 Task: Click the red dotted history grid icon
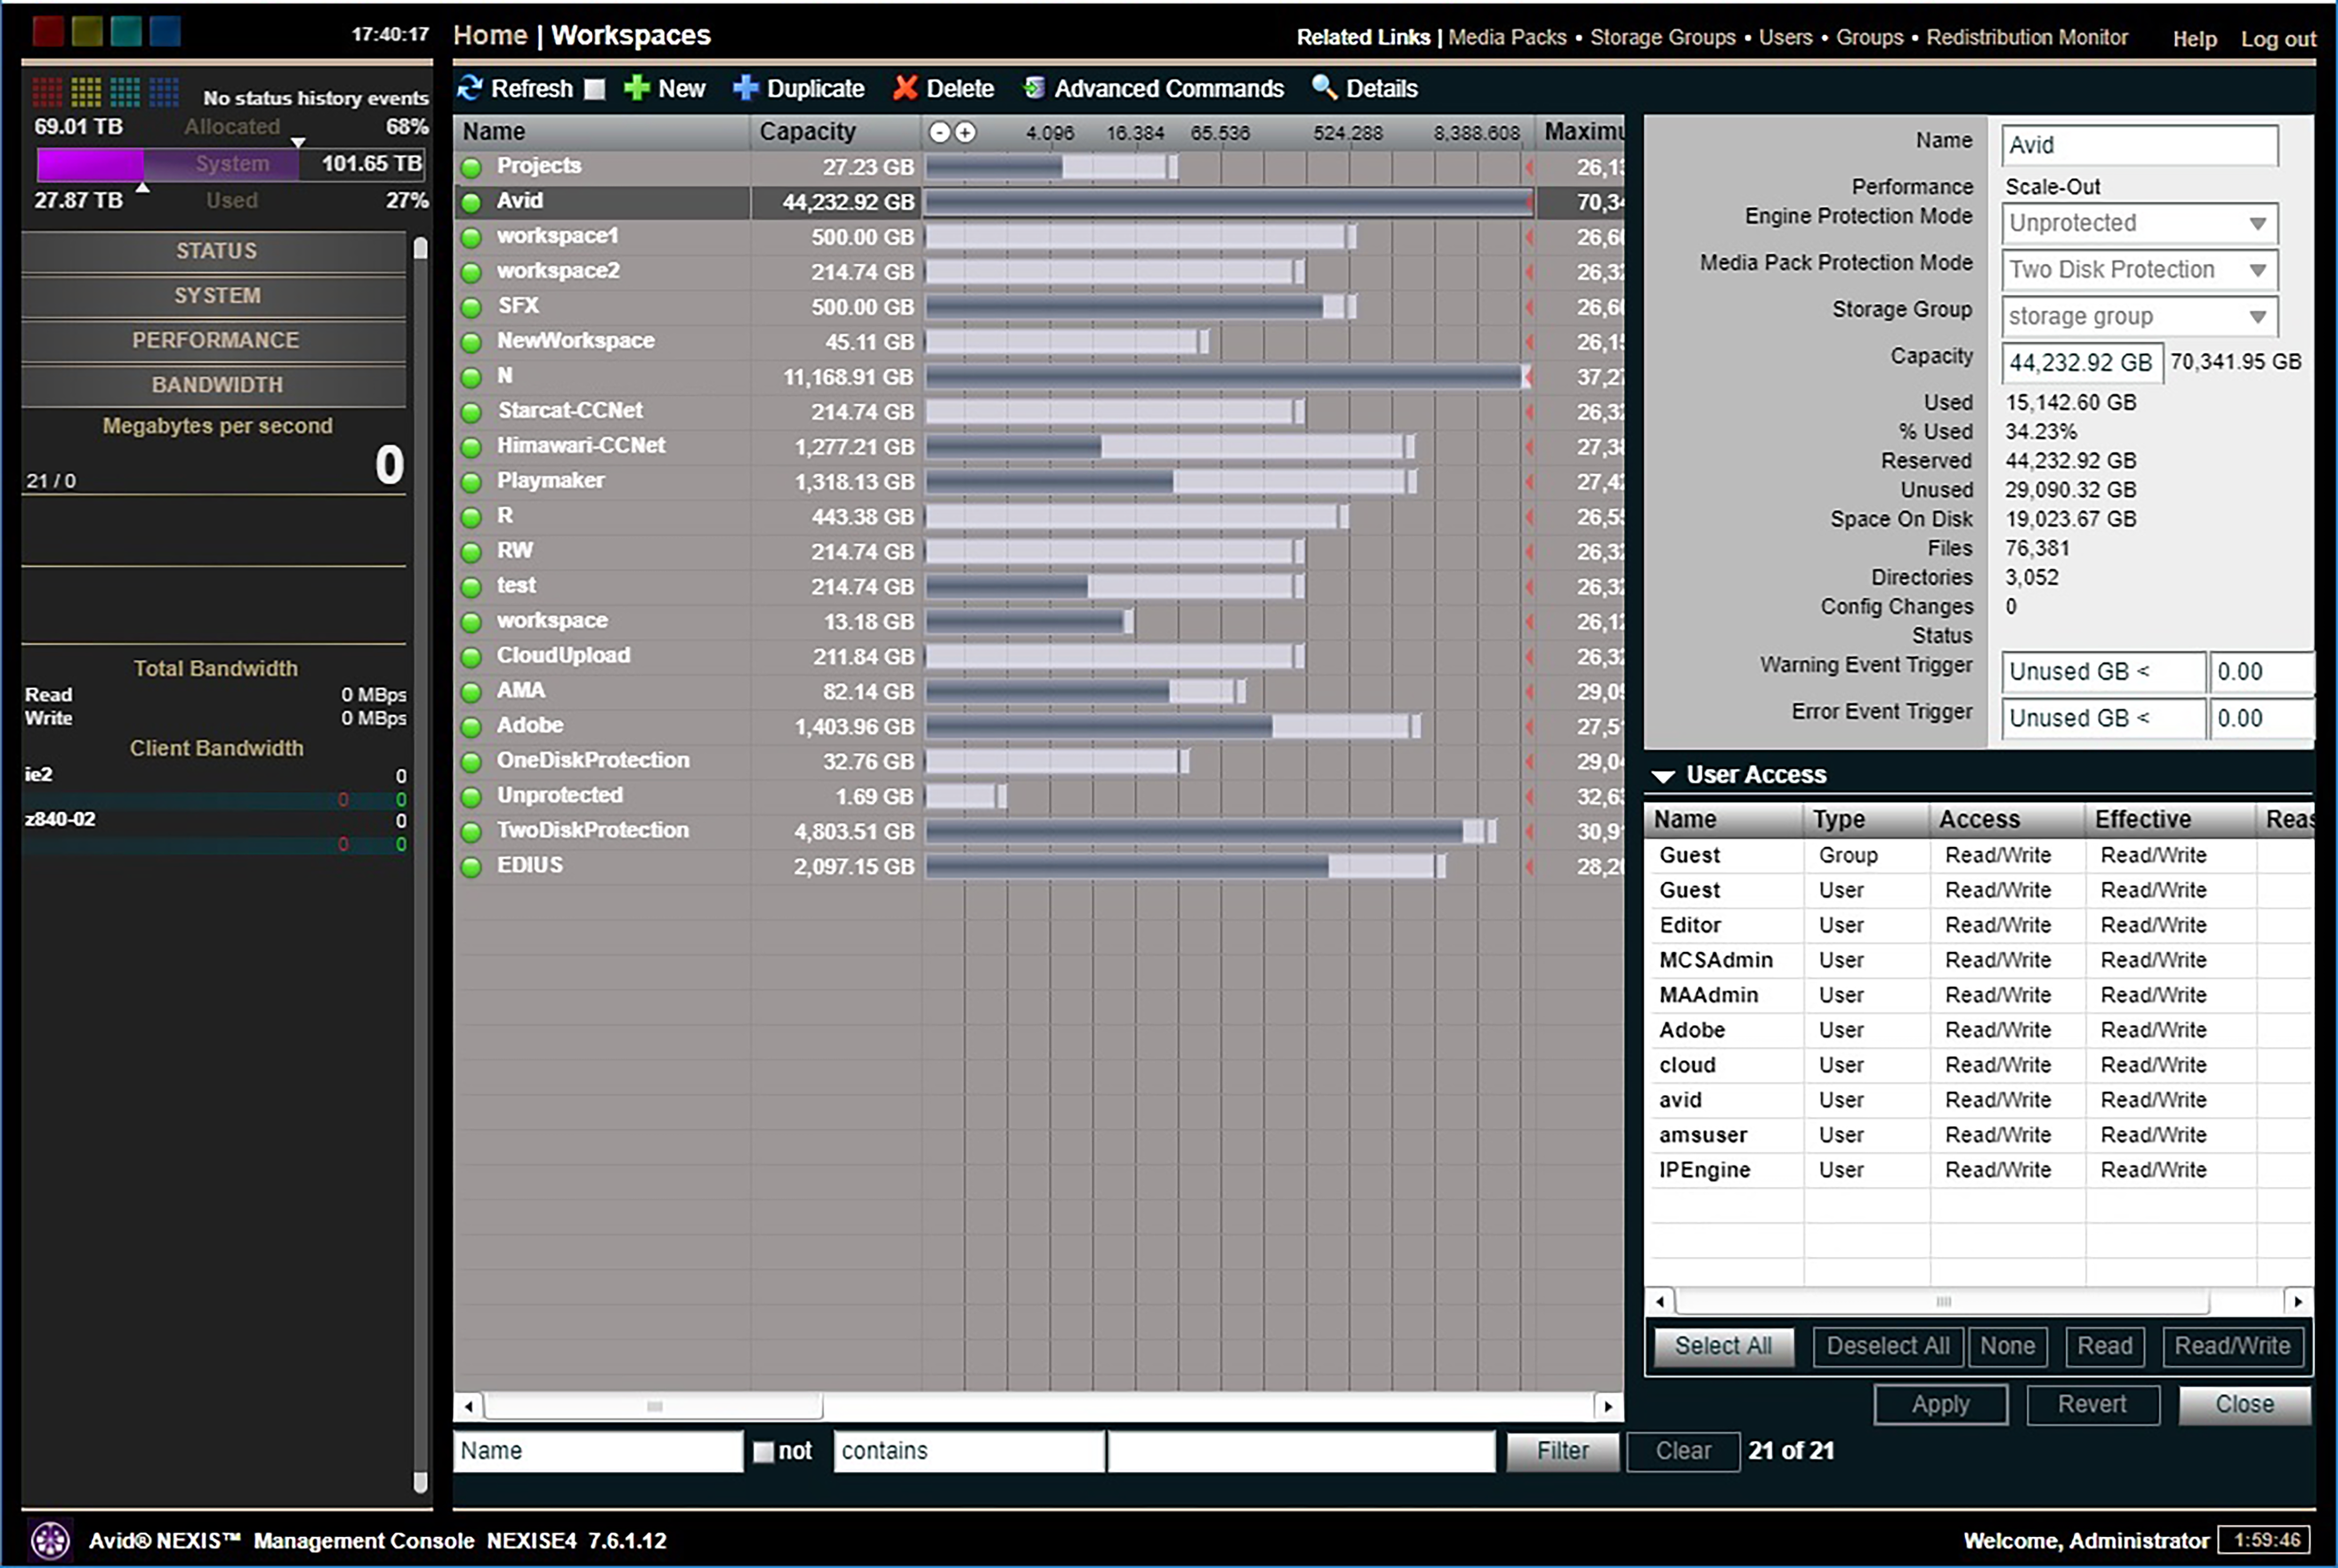pyautogui.click(x=47, y=92)
